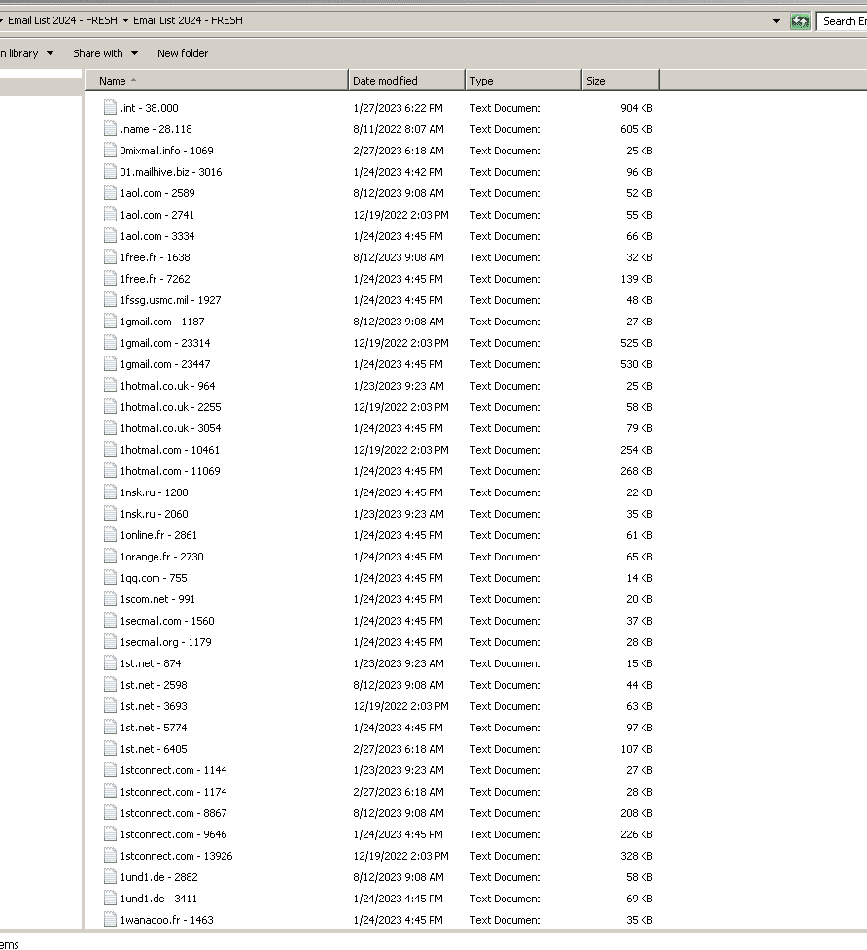Click the icon of 1hotmail.co.uk - 2255
867x950 pixels.
tap(110, 407)
